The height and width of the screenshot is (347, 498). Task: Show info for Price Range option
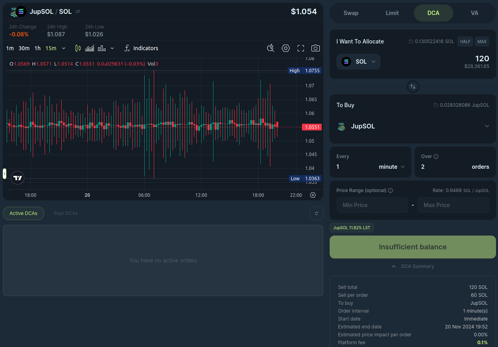390,190
